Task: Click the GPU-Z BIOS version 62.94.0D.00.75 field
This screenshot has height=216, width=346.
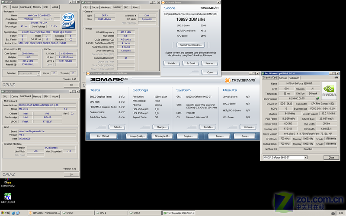Action: pyautogui.click(x=297, y=98)
